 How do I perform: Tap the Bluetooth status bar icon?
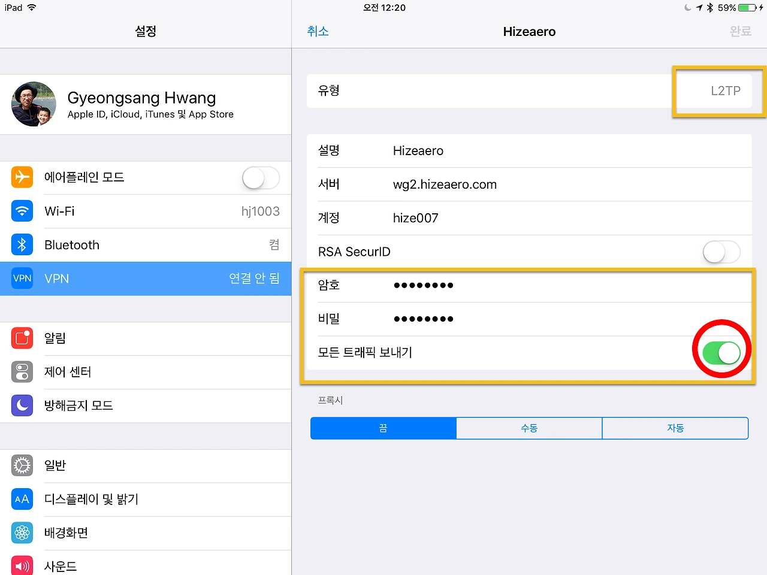coord(710,8)
